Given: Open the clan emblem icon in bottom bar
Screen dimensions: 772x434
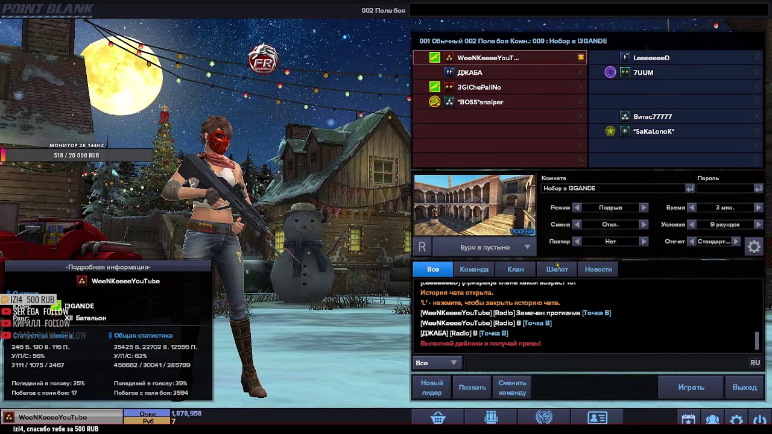Looking at the screenshot, I should point(544,418).
